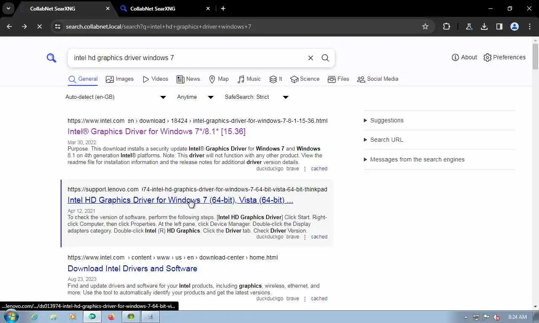Open the tab search dropdown arrow
539x323 pixels.
click(8, 8)
